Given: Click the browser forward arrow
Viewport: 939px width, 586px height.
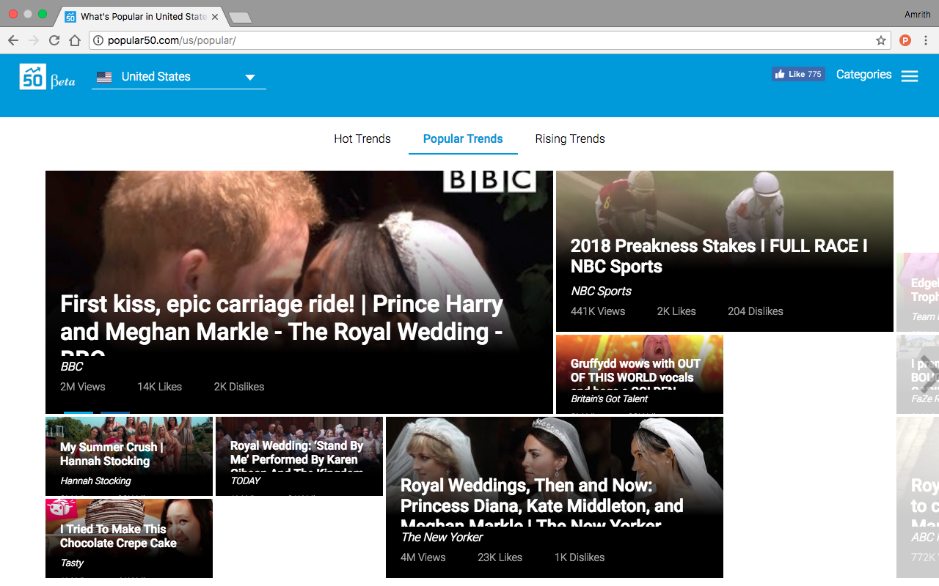Looking at the screenshot, I should (34, 41).
